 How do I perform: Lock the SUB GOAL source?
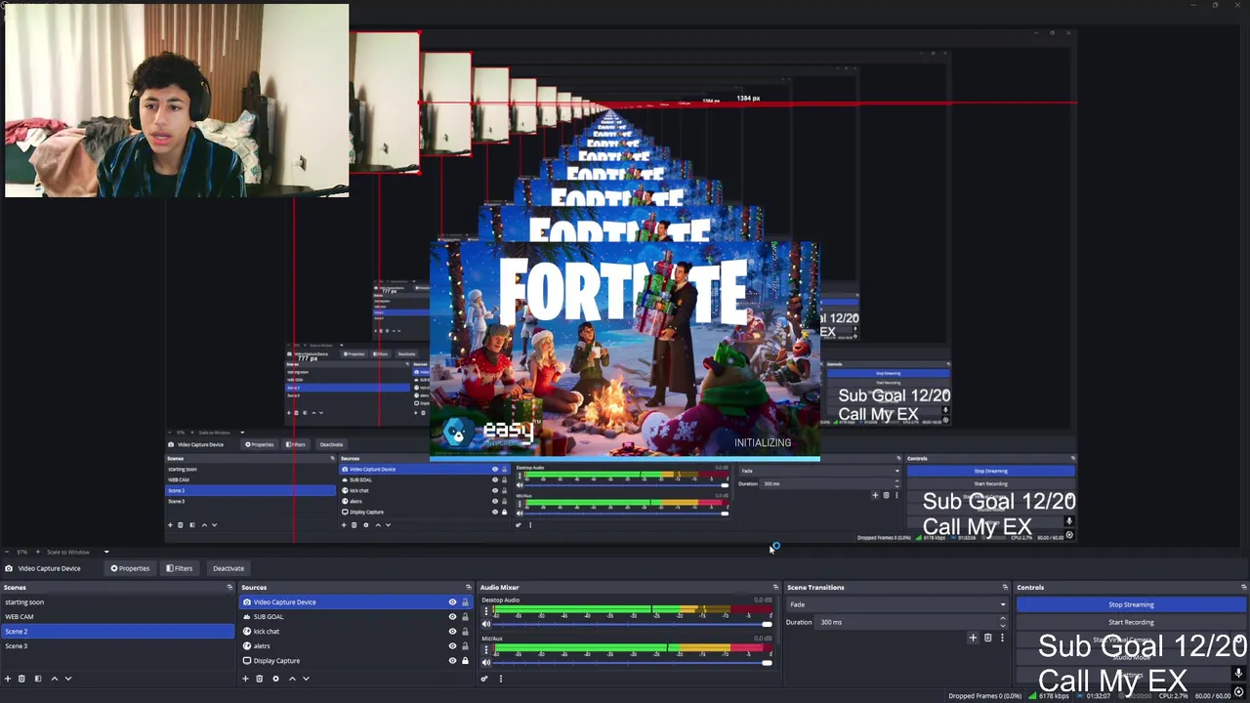click(x=465, y=617)
